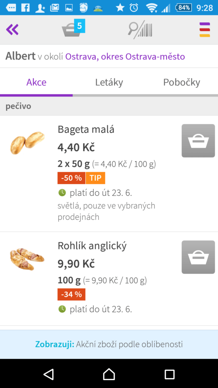Tap the purple double-arrow back icon
Image resolution: width=218 pixels, height=388 pixels.
tap(12, 30)
